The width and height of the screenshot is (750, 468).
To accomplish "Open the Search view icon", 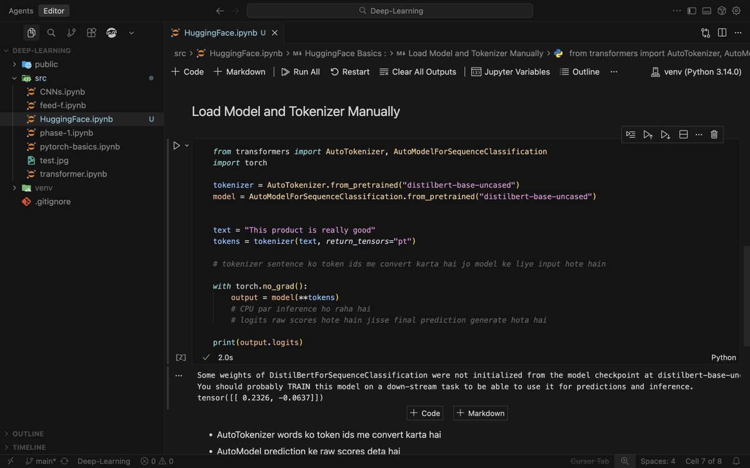I will [x=51, y=33].
